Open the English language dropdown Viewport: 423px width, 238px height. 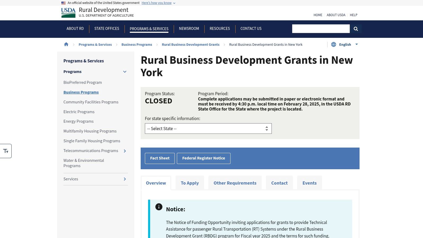(357, 44)
